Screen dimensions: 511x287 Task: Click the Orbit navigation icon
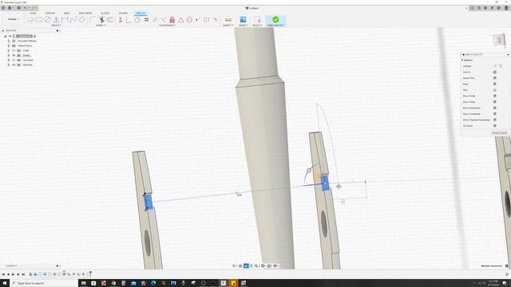pyautogui.click(x=234, y=265)
